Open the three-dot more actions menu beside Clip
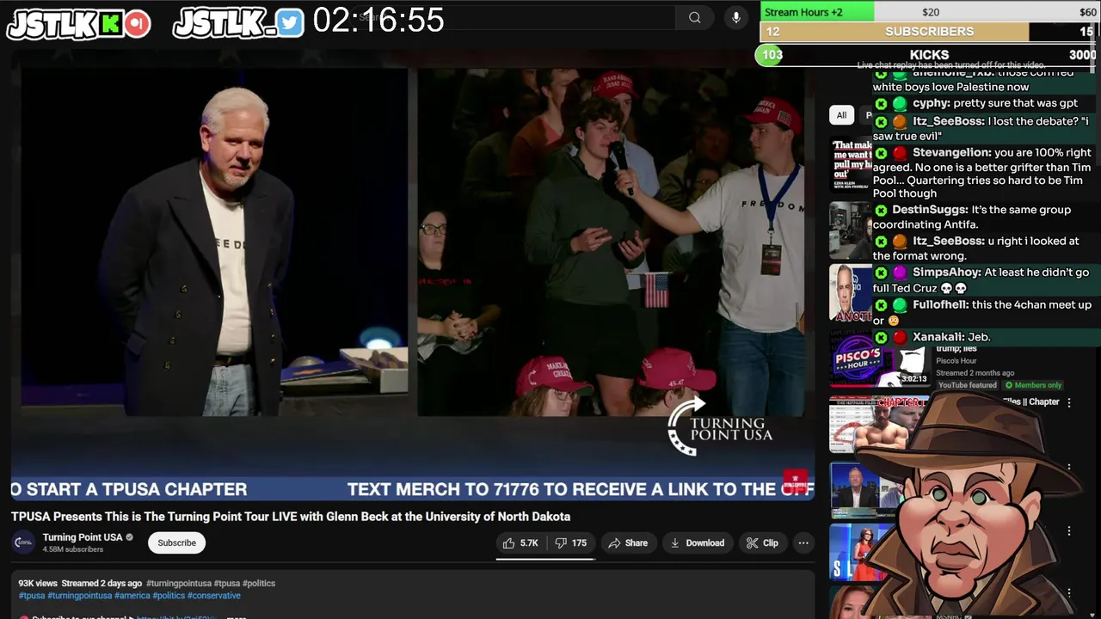The height and width of the screenshot is (619, 1101). click(x=803, y=542)
